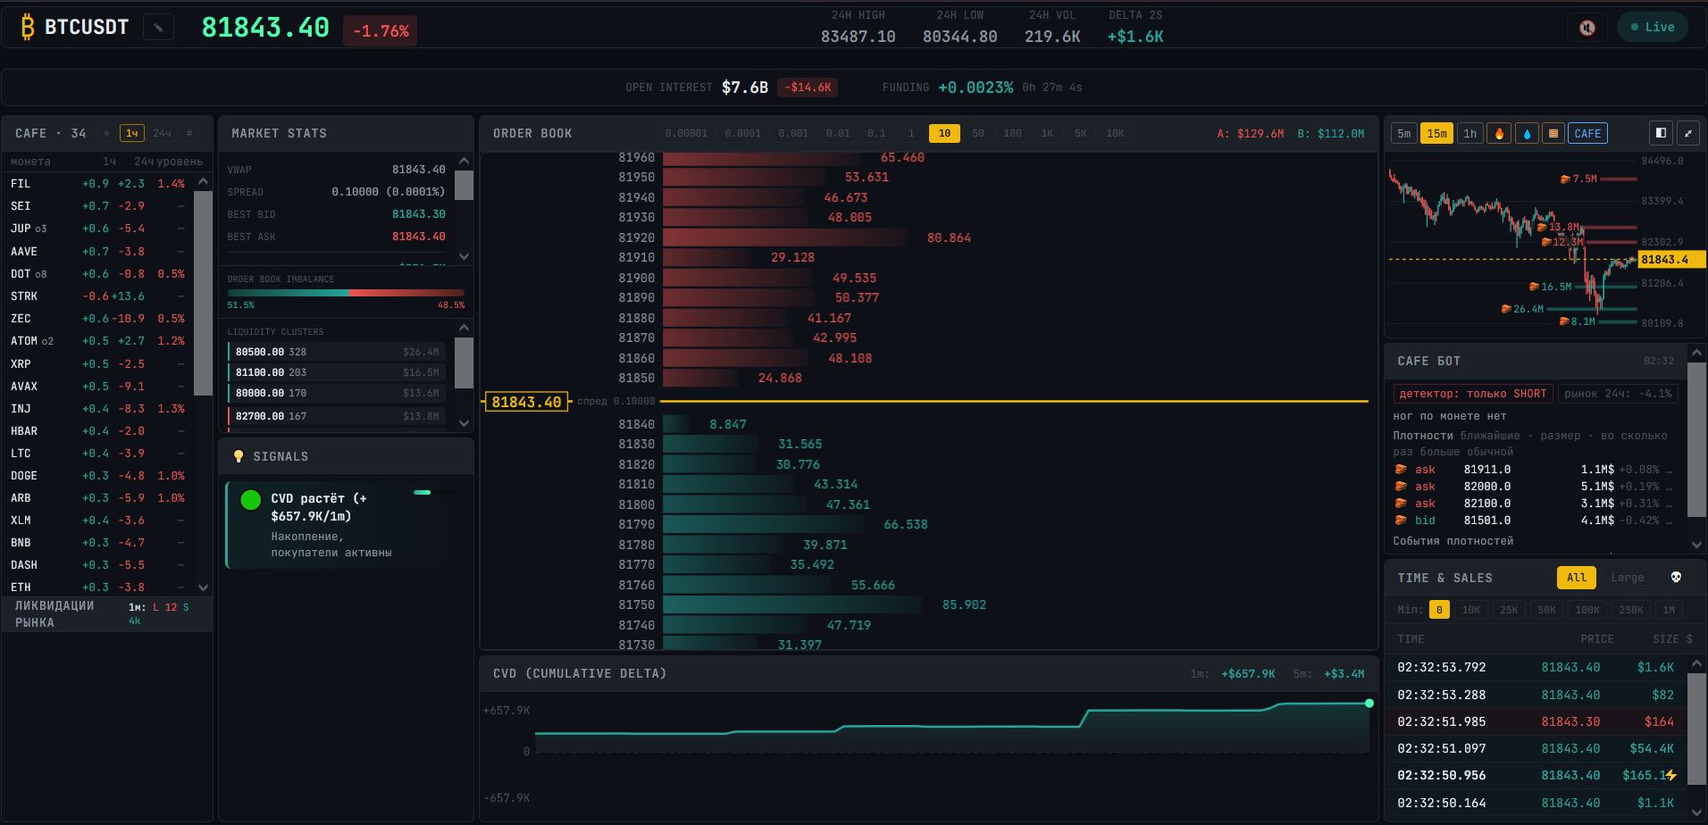Click the 26.4M density marker on chart
This screenshot has height=825, width=1708.
1522,309
